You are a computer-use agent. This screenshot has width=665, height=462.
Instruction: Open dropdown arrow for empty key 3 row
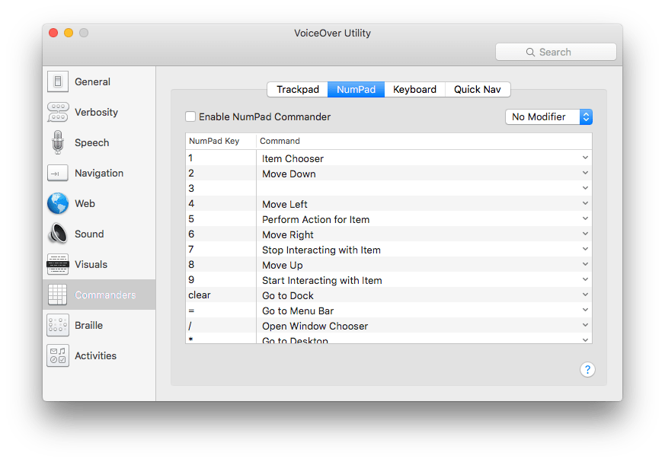(585, 188)
